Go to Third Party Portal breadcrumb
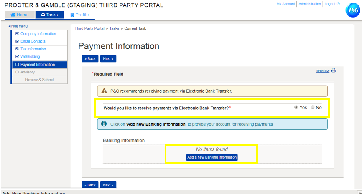The image size is (362, 194). click(x=89, y=28)
